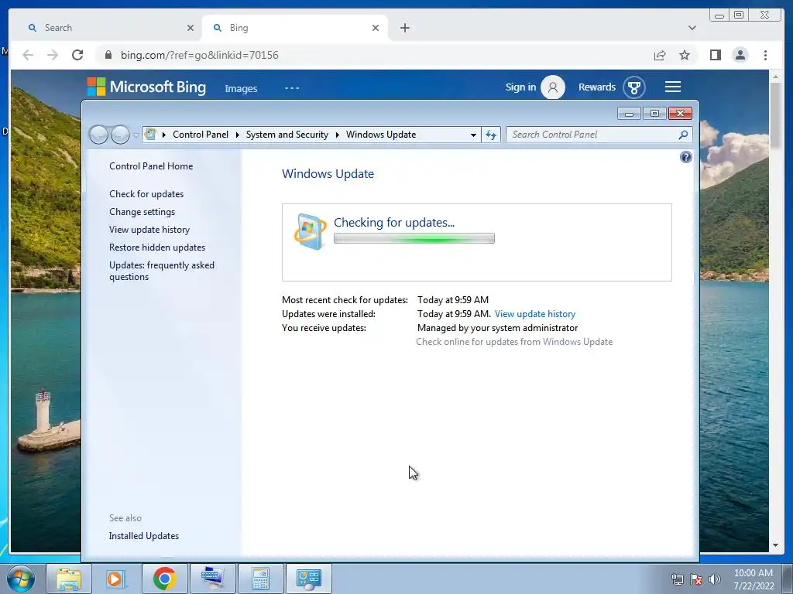Open the Windows Start button
The width and height of the screenshot is (793, 594).
tap(20, 579)
